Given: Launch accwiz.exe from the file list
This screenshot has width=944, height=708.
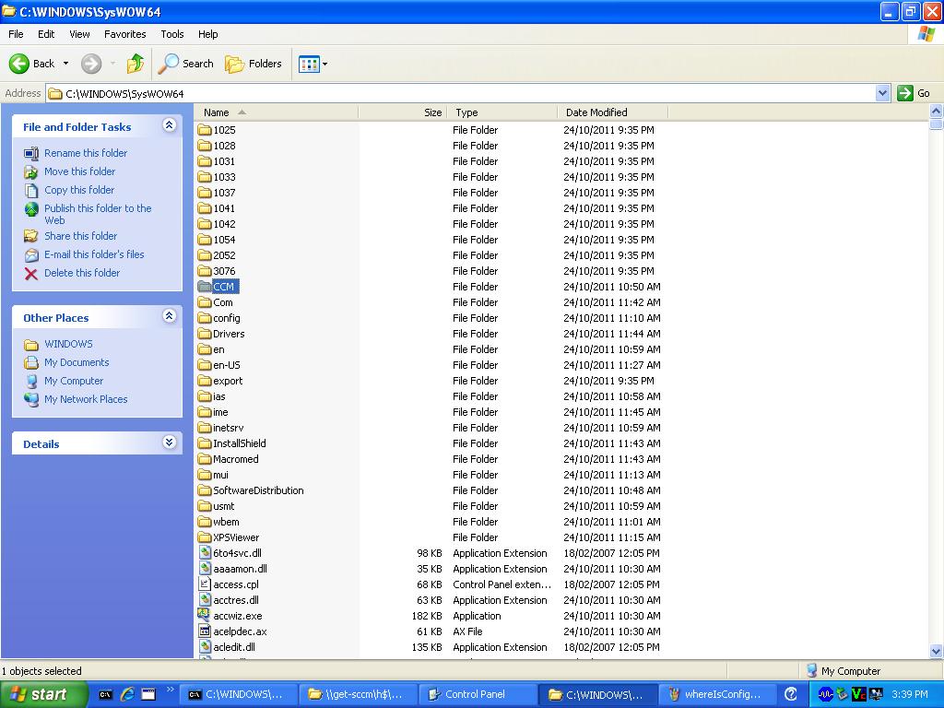Looking at the screenshot, I should pyautogui.click(x=236, y=615).
